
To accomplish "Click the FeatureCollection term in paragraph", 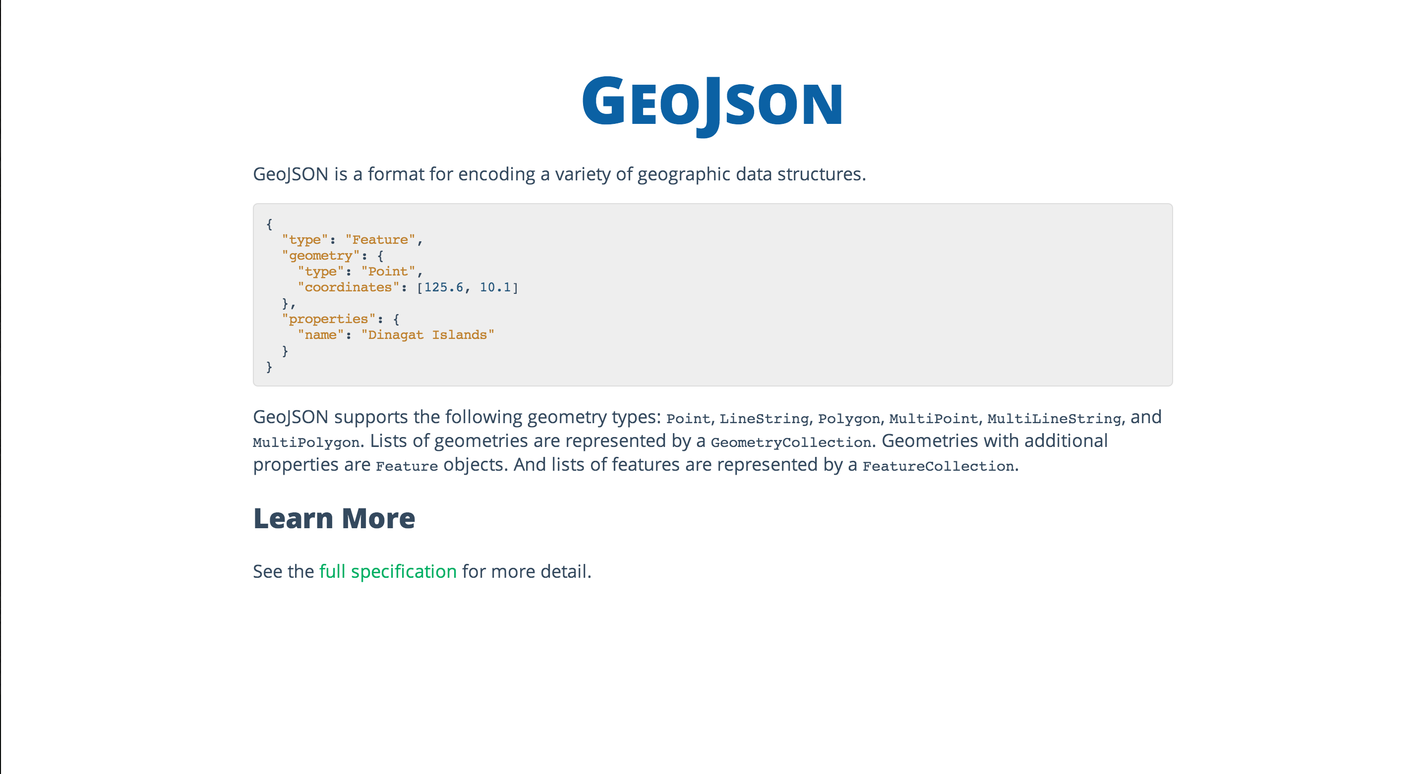I will [x=939, y=466].
